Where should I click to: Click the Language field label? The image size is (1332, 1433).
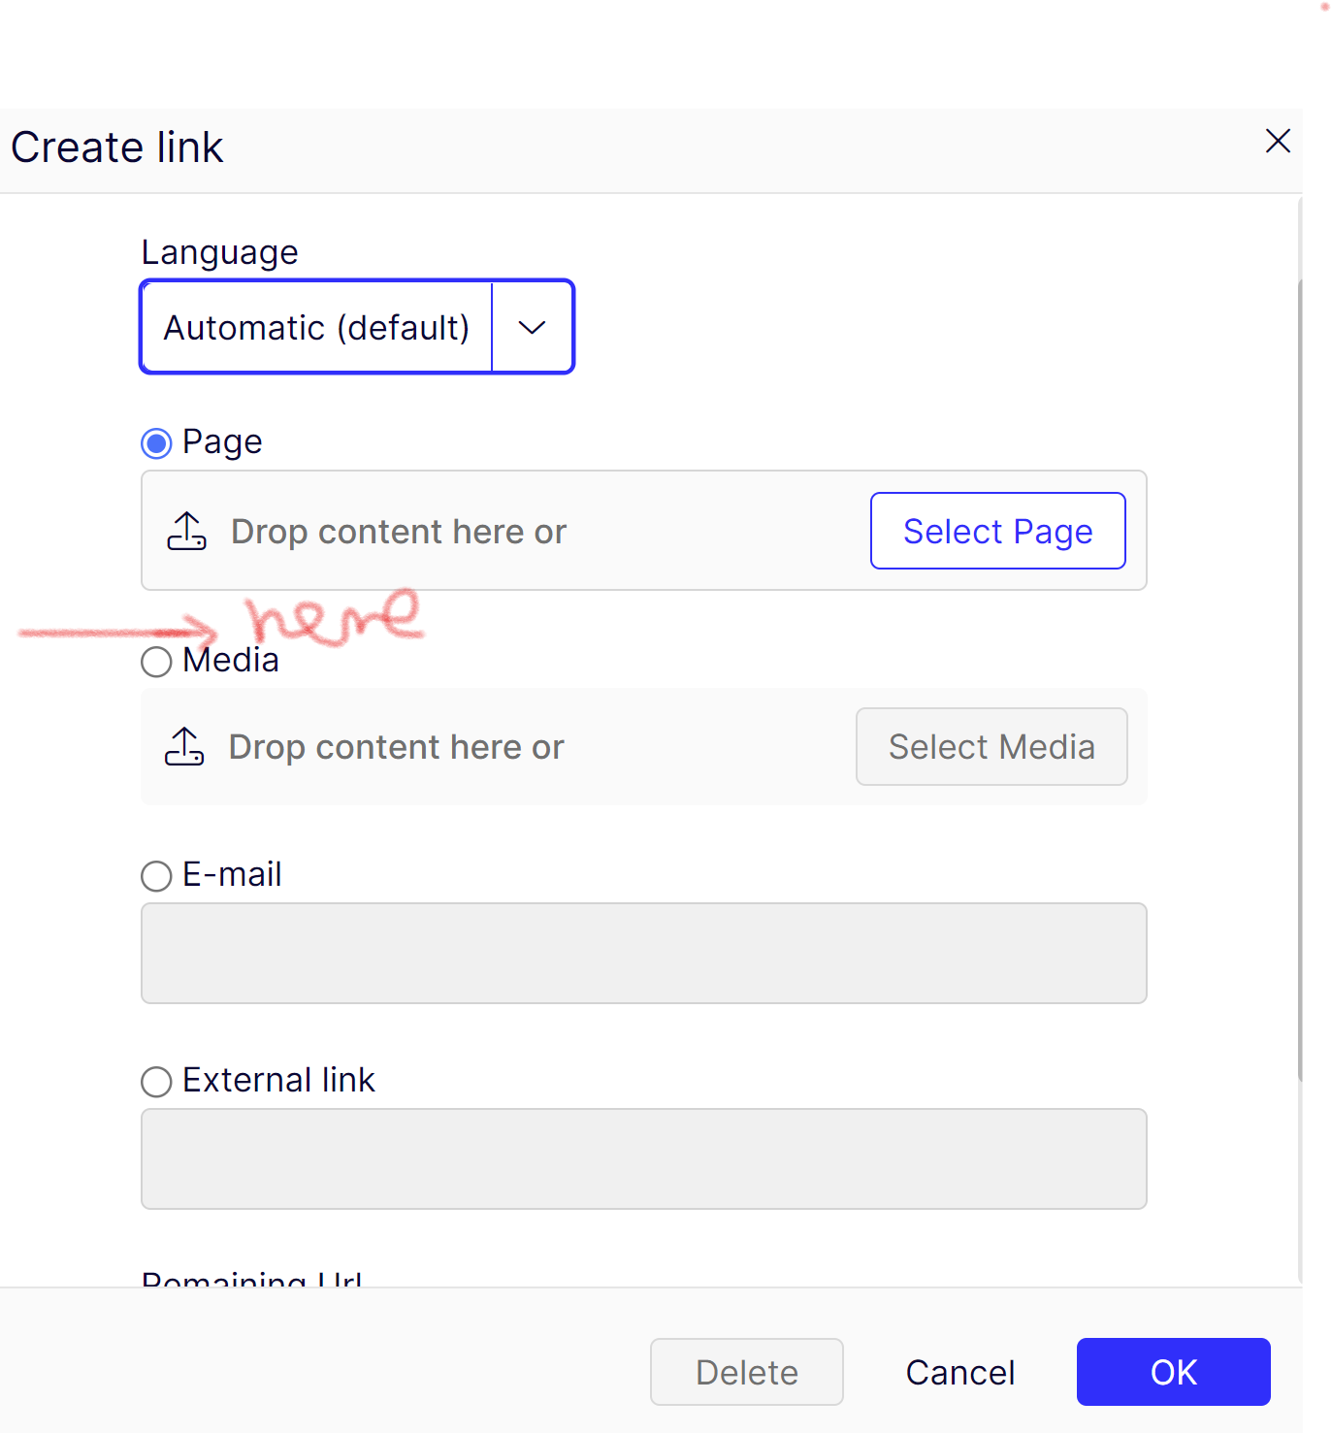pos(219,252)
